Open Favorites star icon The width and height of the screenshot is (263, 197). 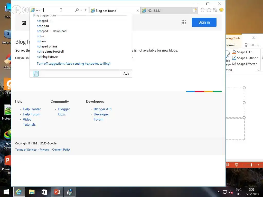pyautogui.click(x=209, y=10)
